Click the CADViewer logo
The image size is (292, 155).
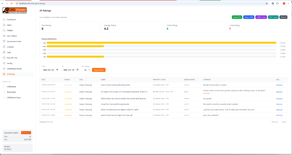[15, 11]
